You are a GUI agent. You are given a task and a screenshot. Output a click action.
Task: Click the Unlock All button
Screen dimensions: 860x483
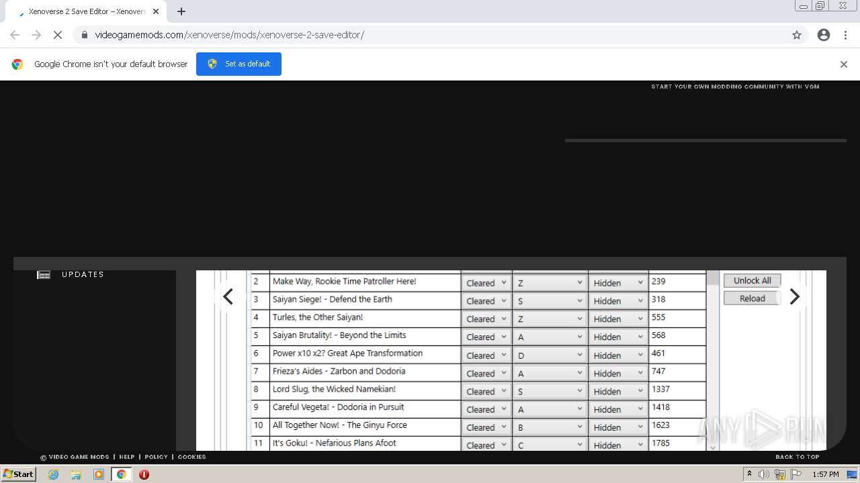pos(752,280)
